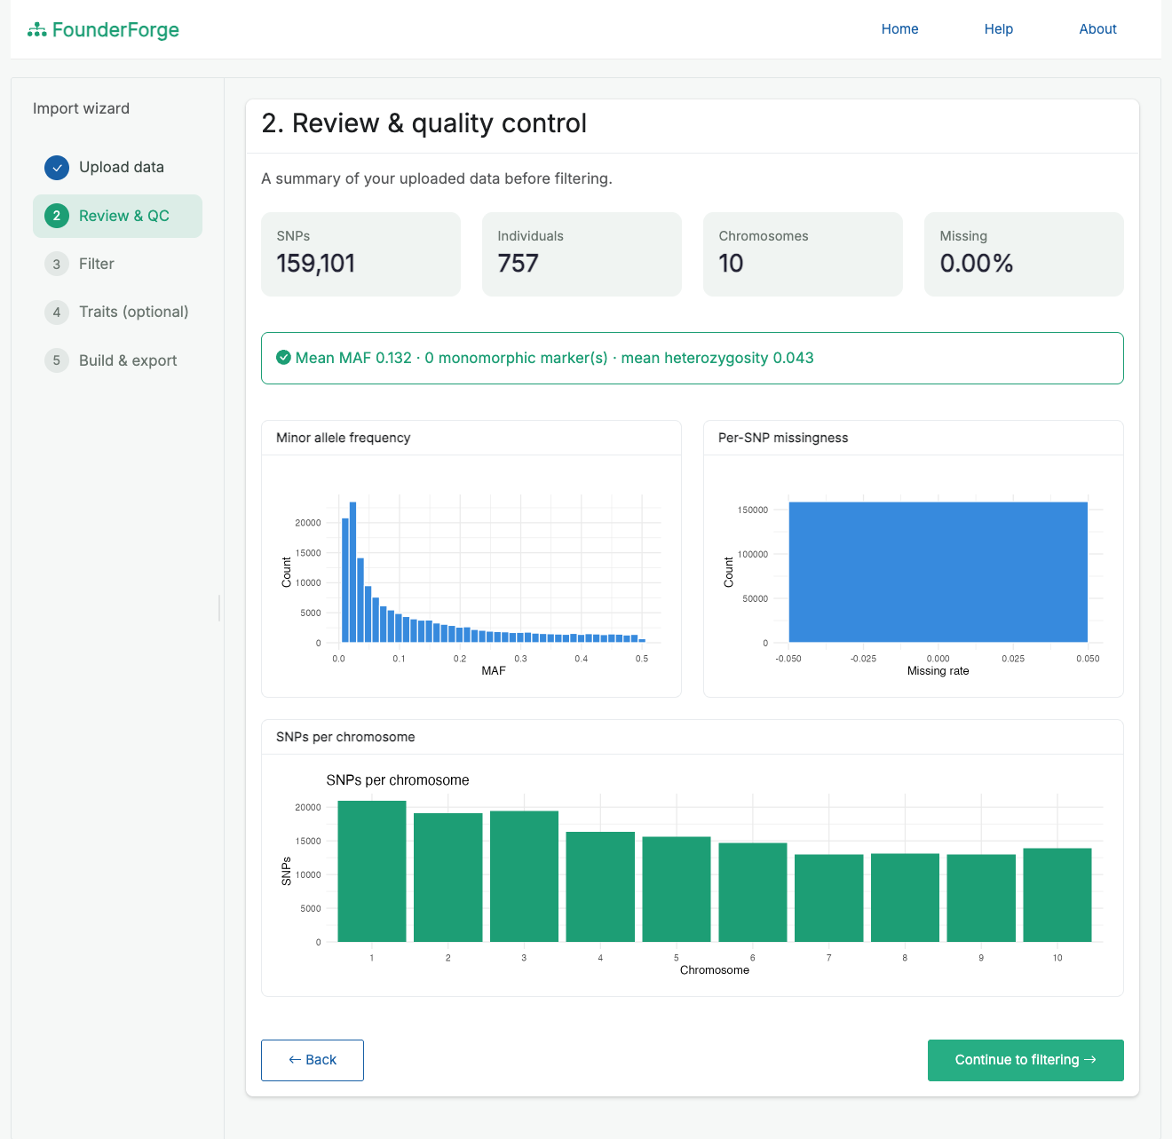1172x1139 pixels.
Task: Click the SNPs count summary card
Action: pos(360,254)
